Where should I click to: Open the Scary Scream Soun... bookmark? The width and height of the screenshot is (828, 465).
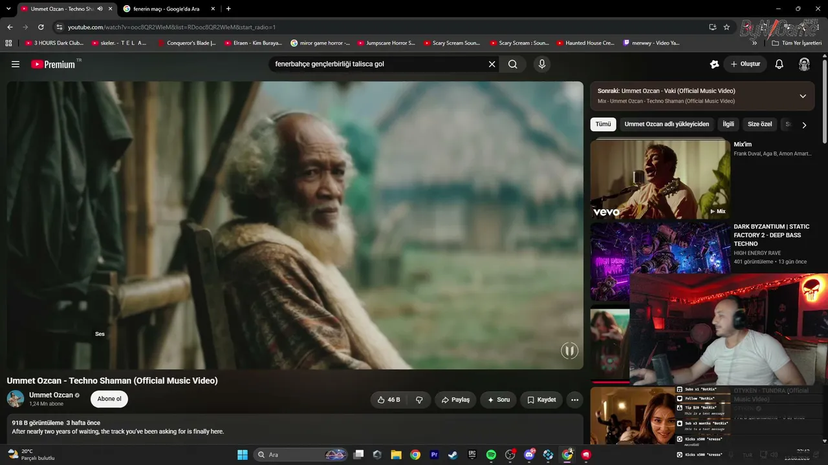(452, 43)
